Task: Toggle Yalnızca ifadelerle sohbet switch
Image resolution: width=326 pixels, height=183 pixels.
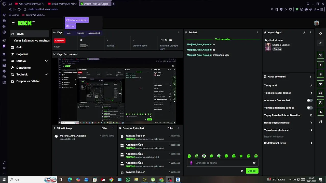Action: pos(309,108)
